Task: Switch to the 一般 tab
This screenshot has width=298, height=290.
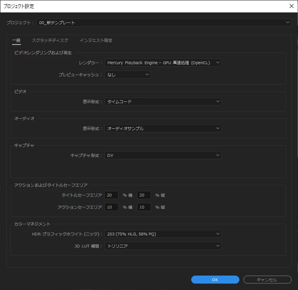Action: (x=16, y=41)
